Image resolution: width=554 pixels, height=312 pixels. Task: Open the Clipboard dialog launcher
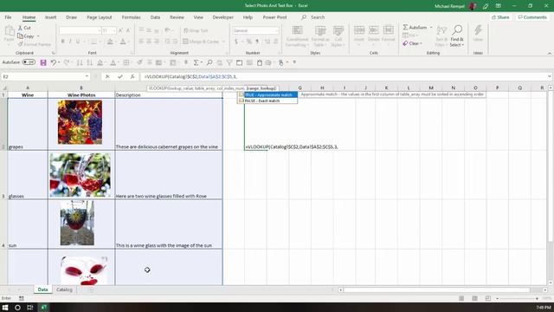pyautogui.click(x=54, y=53)
